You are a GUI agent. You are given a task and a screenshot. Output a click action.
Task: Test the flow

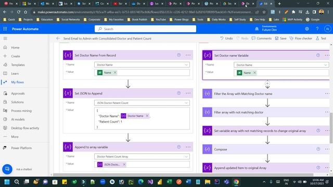point(321,38)
